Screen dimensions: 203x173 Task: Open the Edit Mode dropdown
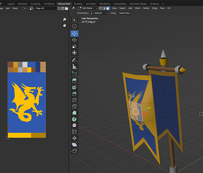88,8
